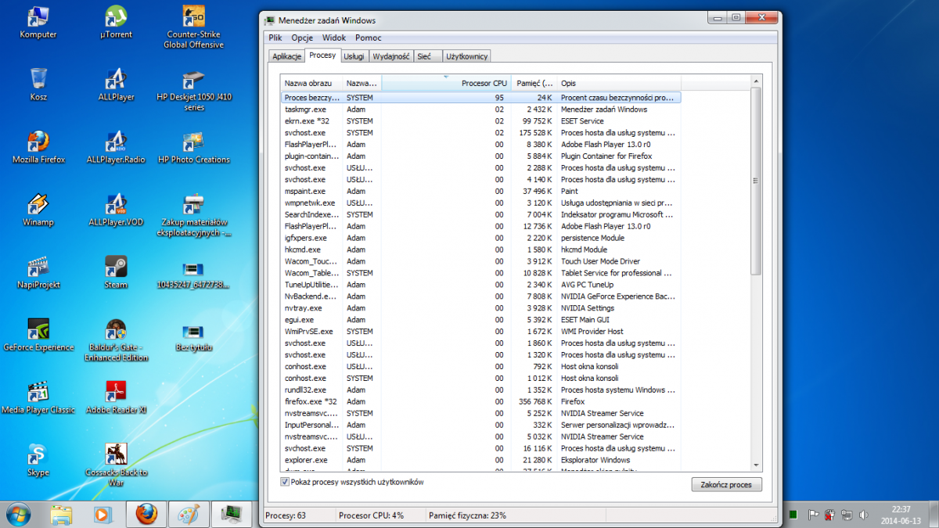Screen dimensions: 939x528
Task: Open the Komputer desktop icon
Action: pos(38,22)
